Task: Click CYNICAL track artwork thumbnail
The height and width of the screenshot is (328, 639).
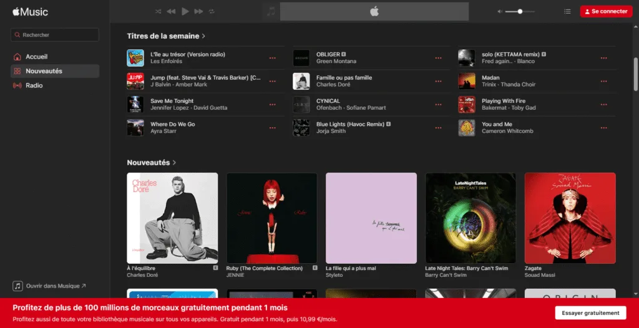Action: [301, 104]
